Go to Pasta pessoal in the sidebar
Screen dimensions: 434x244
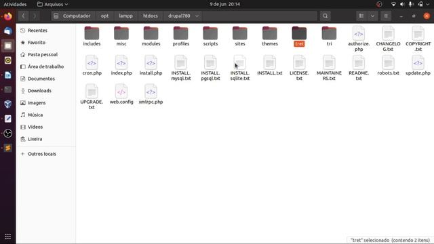tap(45, 54)
